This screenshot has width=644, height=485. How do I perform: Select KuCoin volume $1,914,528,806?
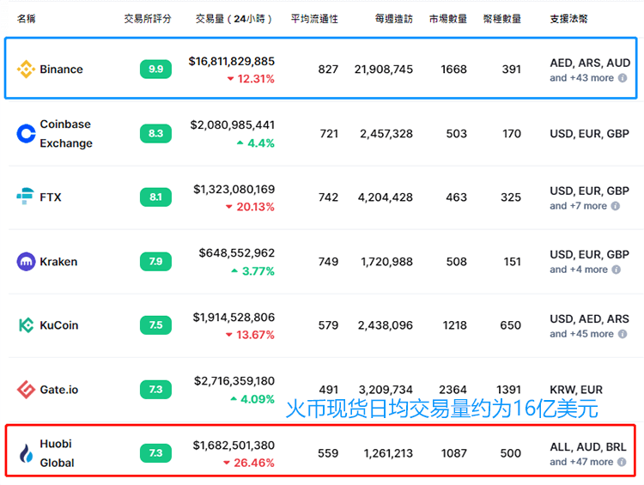tap(234, 318)
